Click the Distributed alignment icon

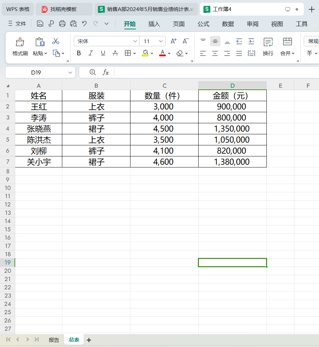point(252,53)
